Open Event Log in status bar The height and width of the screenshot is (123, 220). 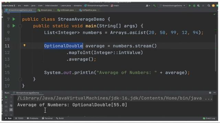pyautogui.click(x=209, y=118)
